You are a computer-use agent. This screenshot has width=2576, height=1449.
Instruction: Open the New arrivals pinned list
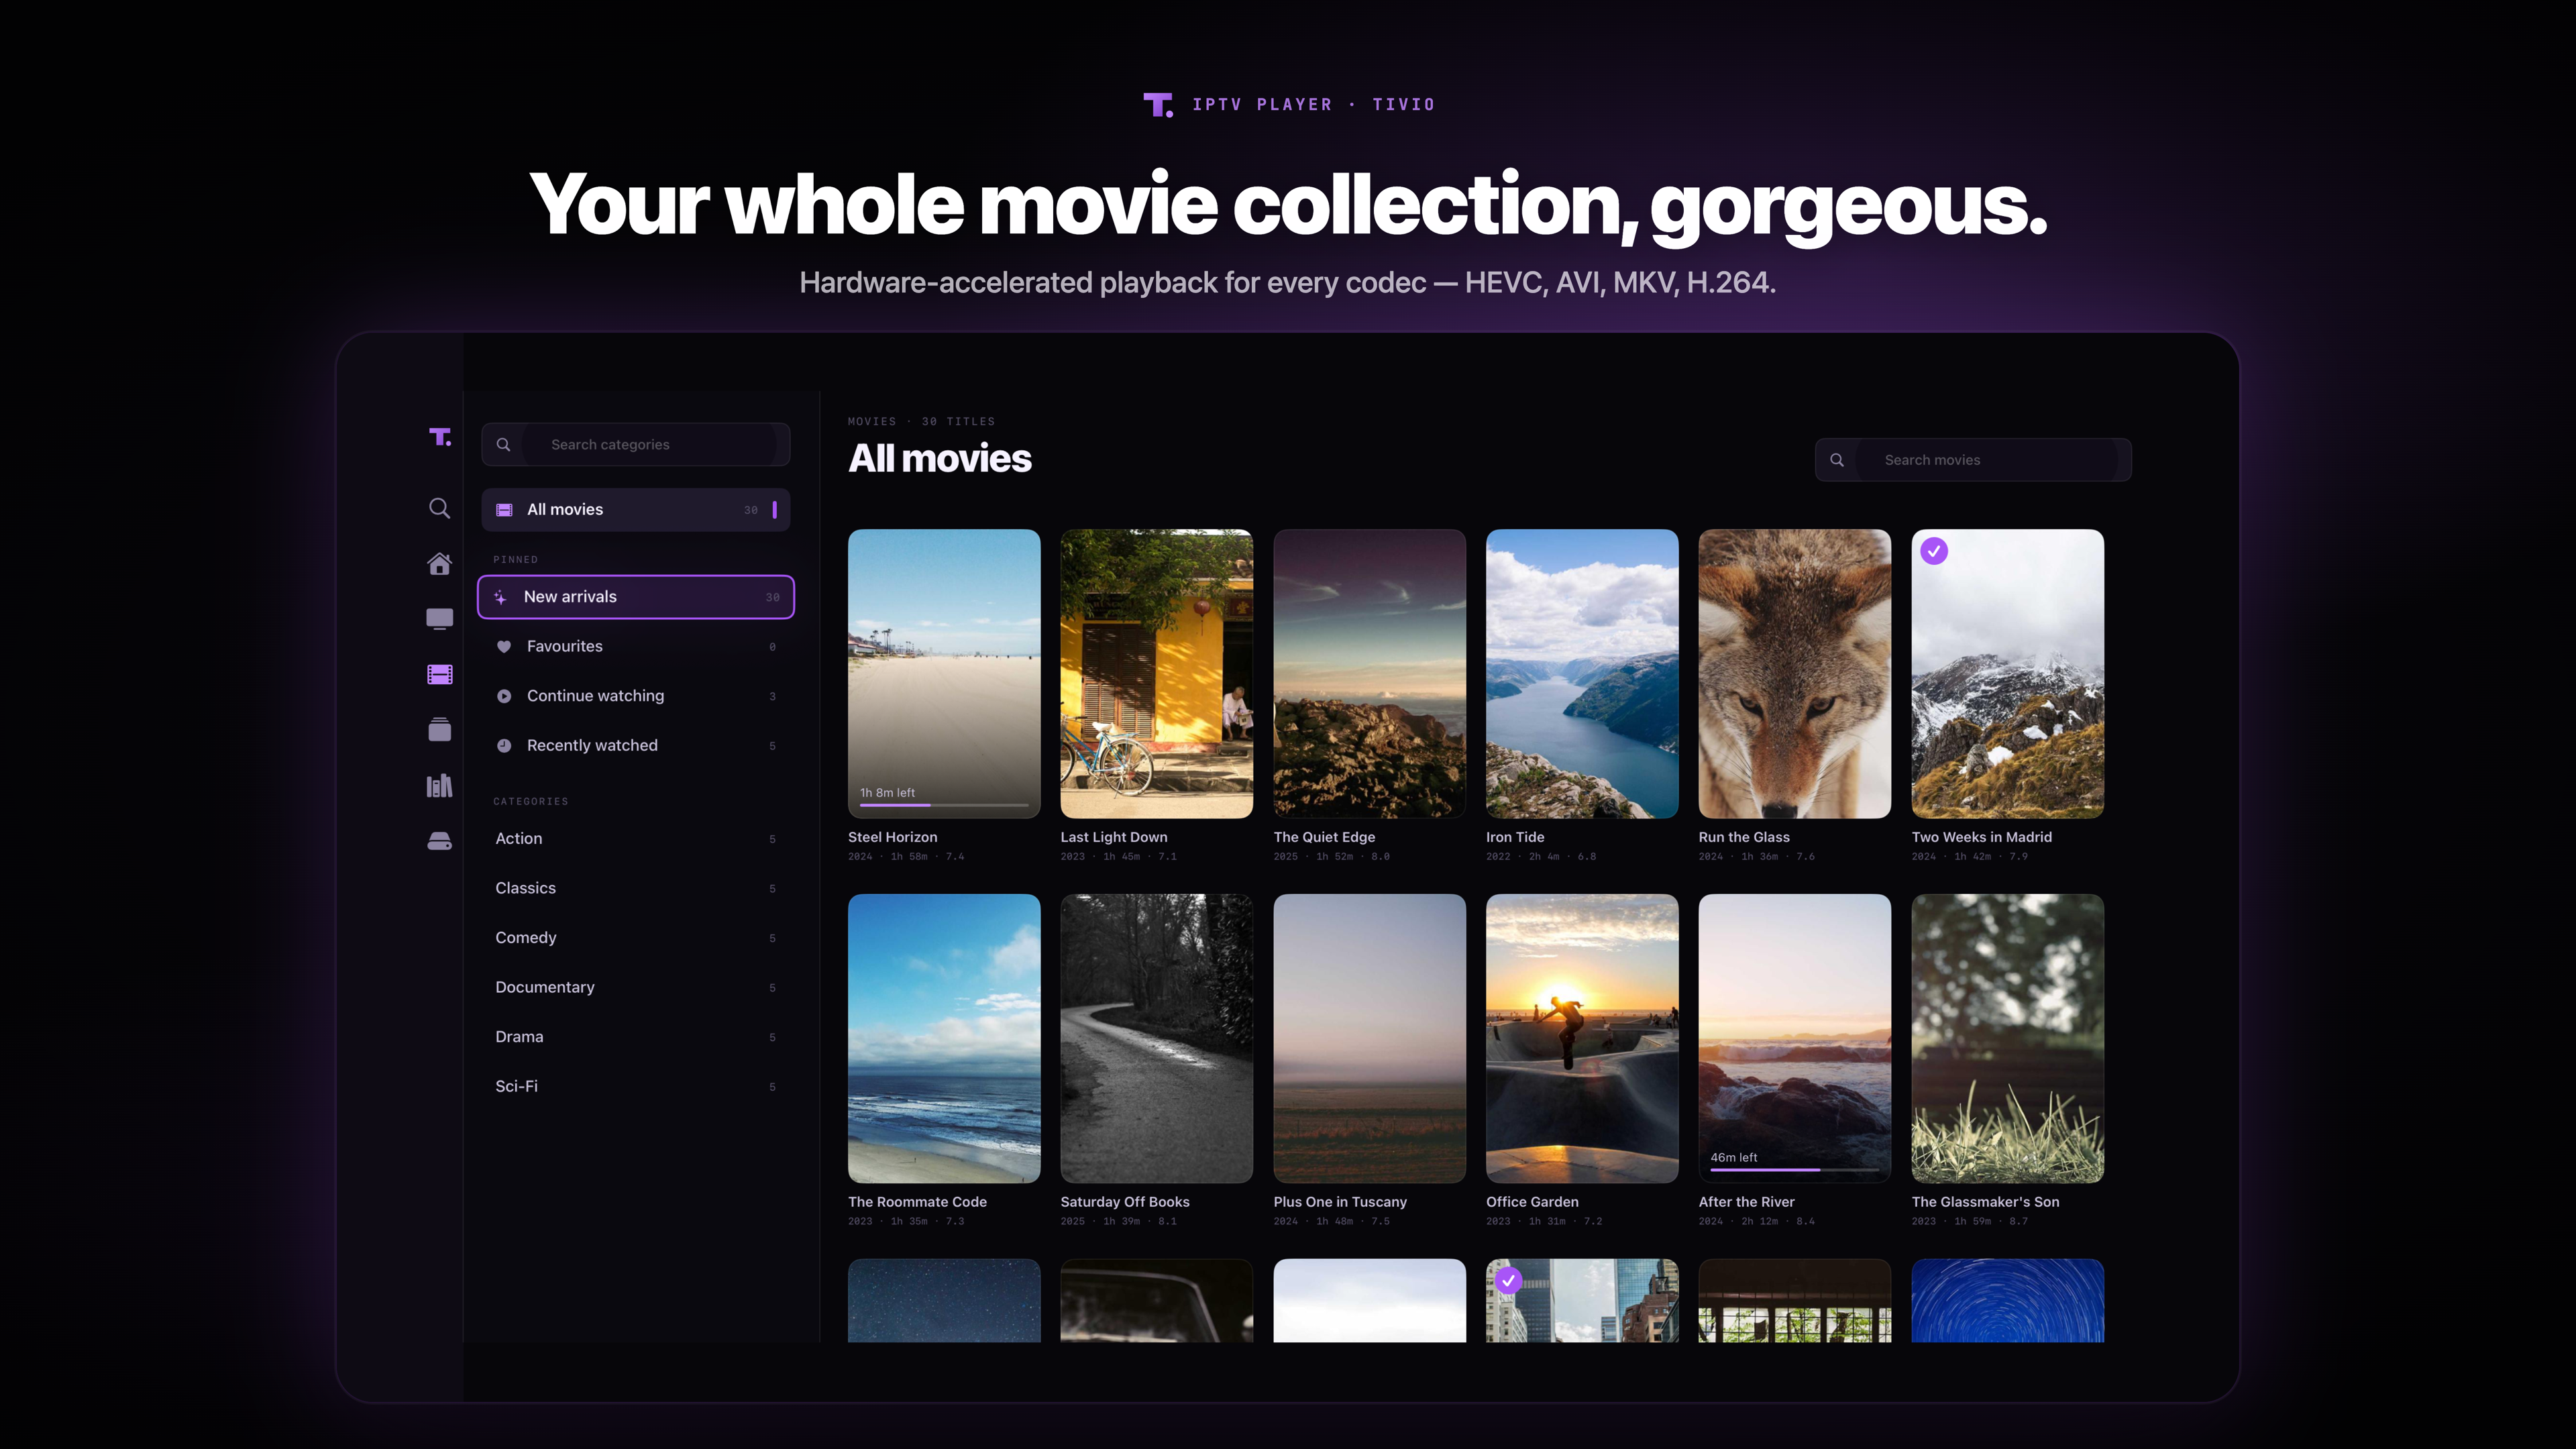tap(636, 597)
